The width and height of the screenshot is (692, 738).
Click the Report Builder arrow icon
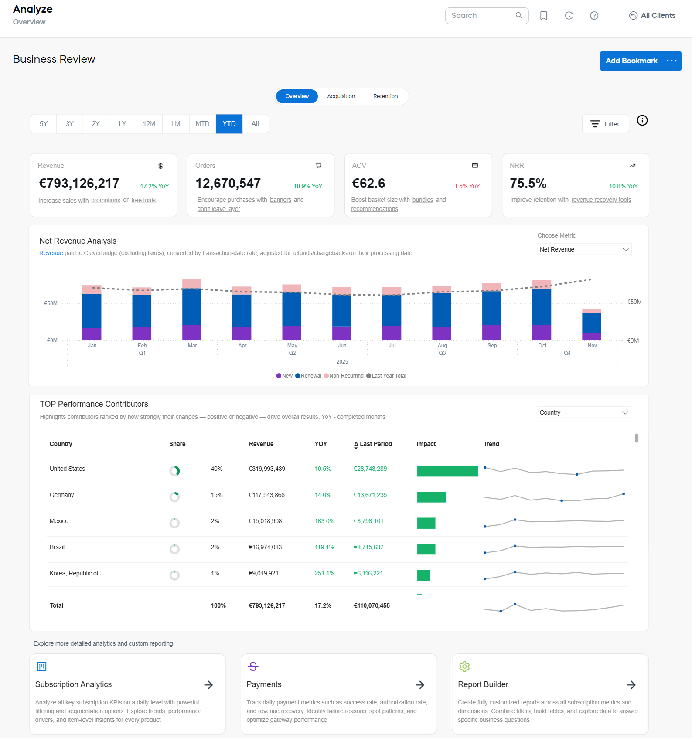pos(631,685)
